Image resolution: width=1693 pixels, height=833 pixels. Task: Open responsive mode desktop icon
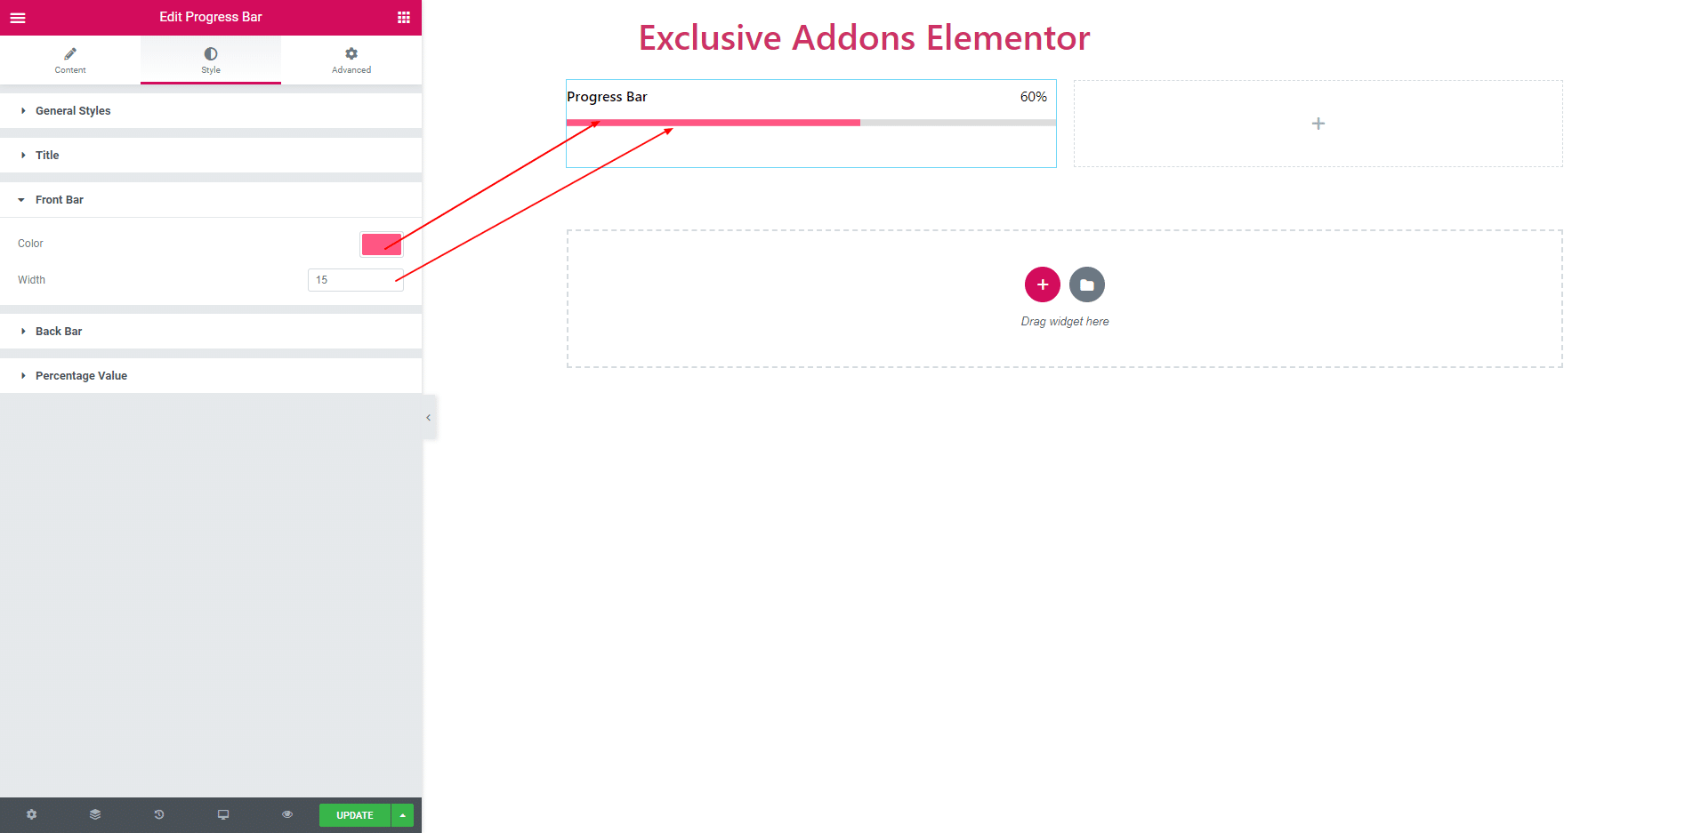(x=223, y=814)
